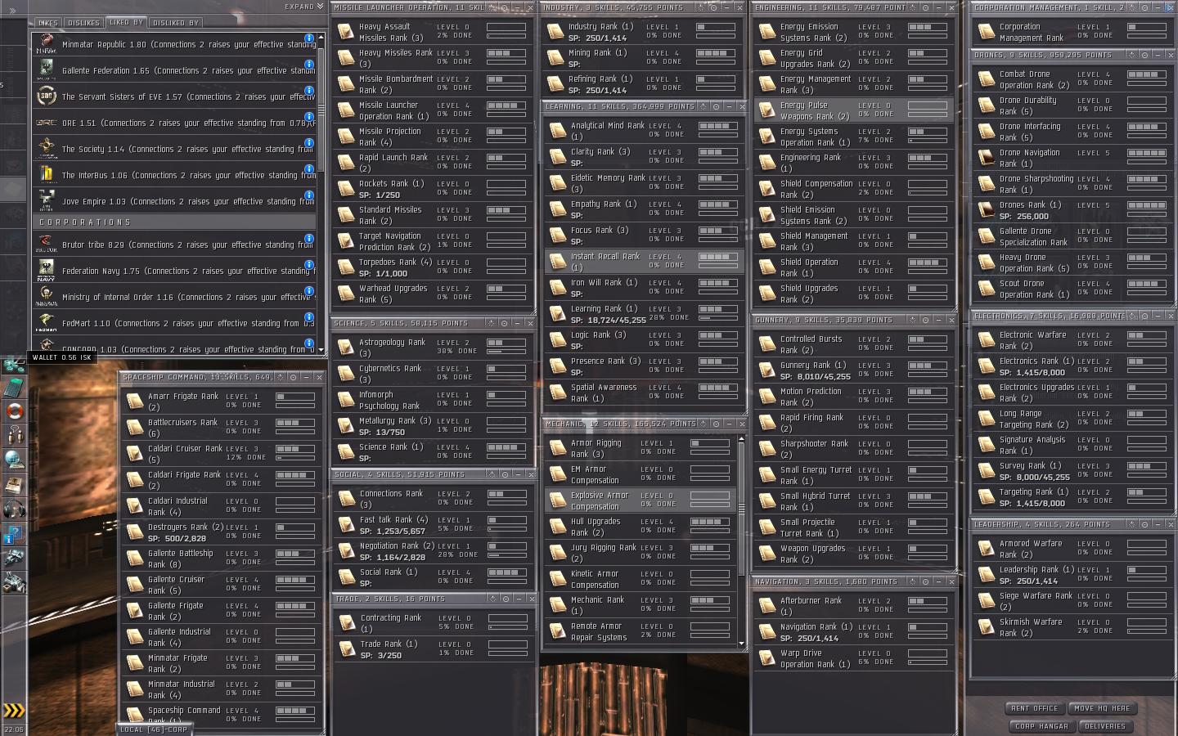Click the Battlecruisers skill book icon
Screen dimensions: 1178x736
point(135,428)
